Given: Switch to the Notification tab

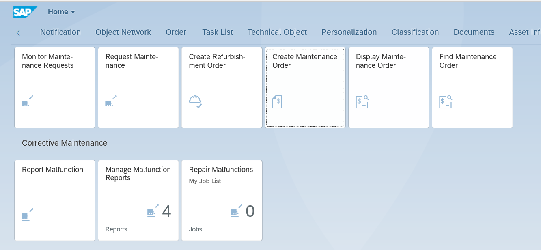Looking at the screenshot, I should point(60,32).
